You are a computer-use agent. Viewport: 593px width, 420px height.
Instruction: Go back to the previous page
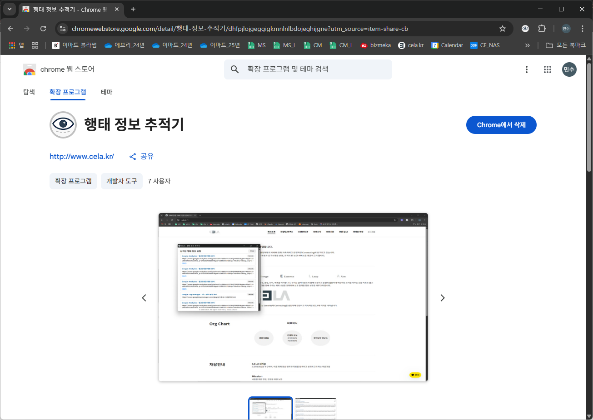[10, 29]
